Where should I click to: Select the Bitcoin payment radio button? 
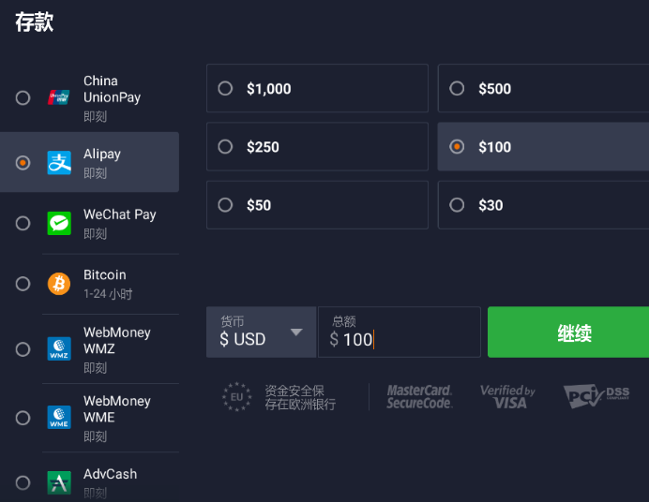pos(23,284)
